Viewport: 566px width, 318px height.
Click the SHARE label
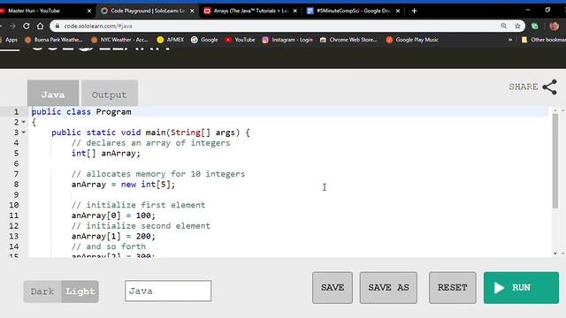click(x=524, y=87)
